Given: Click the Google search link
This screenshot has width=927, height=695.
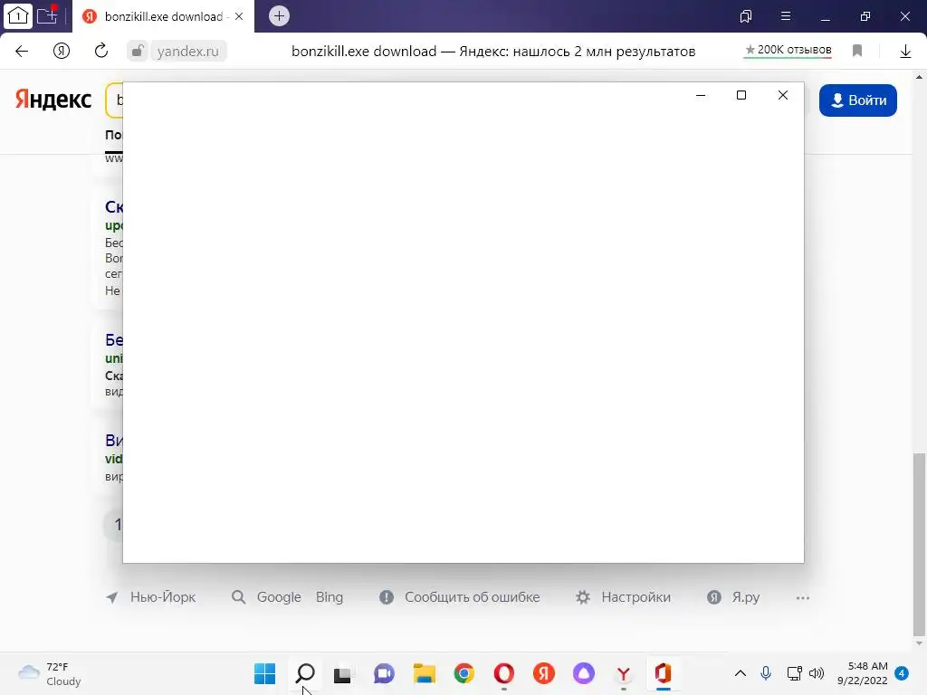Looking at the screenshot, I should (x=279, y=597).
